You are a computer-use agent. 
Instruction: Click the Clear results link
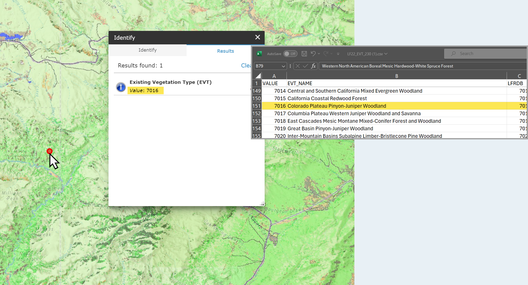click(x=246, y=65)
